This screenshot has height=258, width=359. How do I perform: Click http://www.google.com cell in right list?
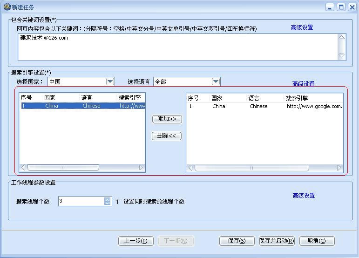pyautogui.click(x=314, y=106)
